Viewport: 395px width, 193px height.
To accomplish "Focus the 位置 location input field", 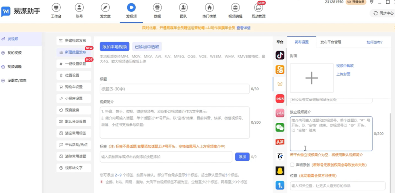I will click(338, 186).
